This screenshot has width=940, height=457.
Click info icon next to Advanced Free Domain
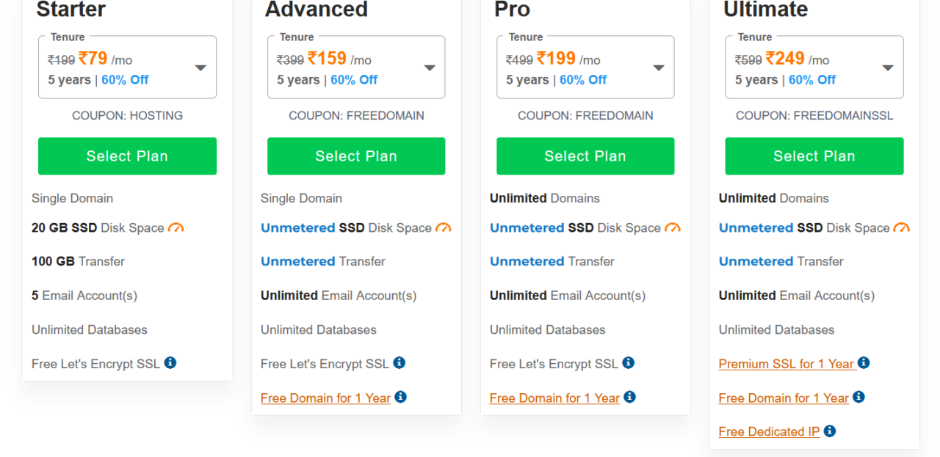(400, 397)
